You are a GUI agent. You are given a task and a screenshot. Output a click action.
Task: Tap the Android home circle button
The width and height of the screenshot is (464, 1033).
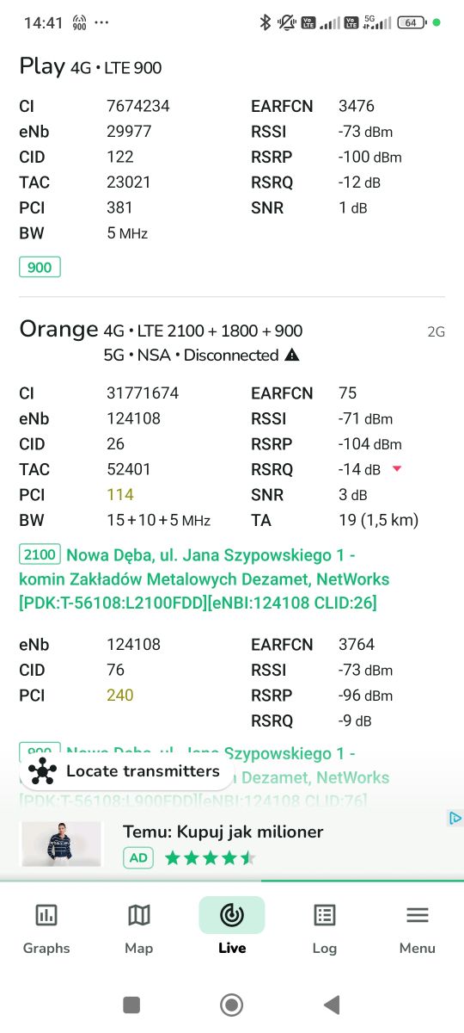pos(231,1004)
